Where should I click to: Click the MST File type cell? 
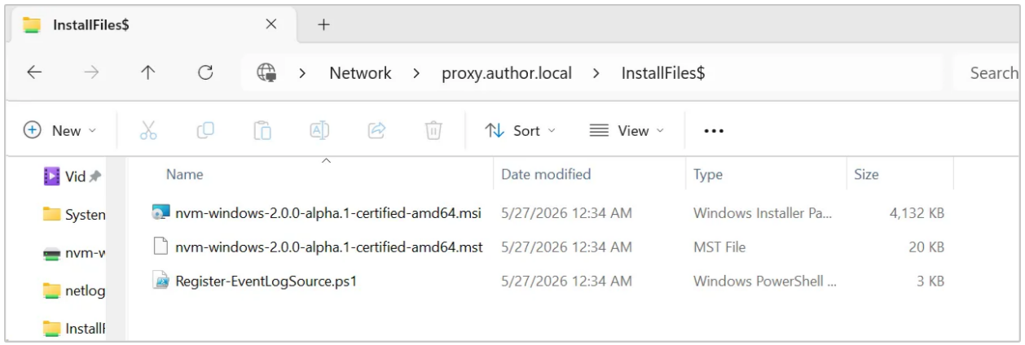(x=719, y=247)
